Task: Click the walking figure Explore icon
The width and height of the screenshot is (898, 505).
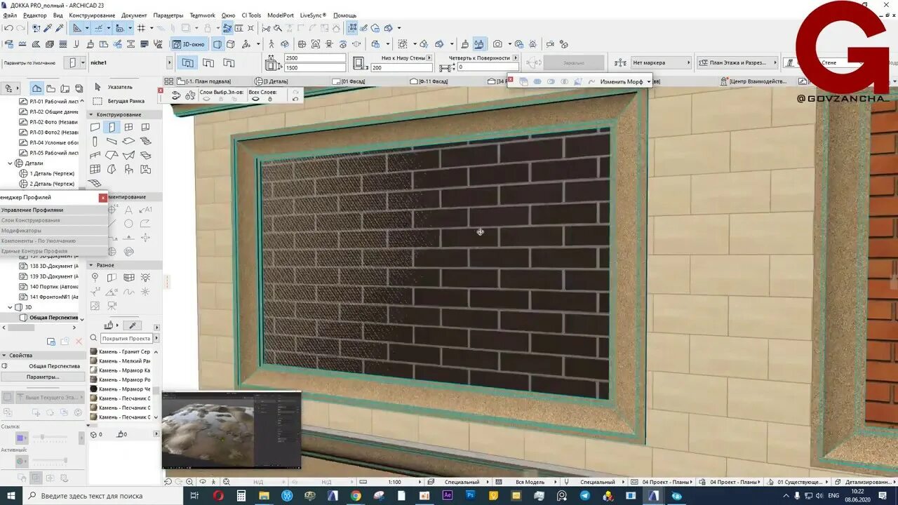Action: (272, 44)
